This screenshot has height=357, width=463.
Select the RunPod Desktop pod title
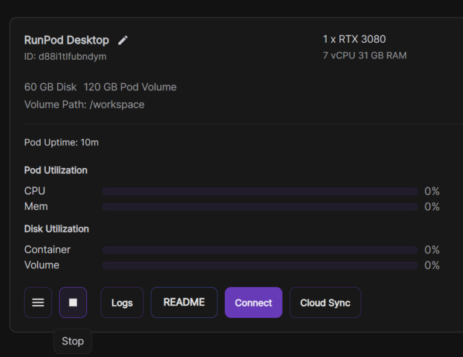[x=66, y=40]
